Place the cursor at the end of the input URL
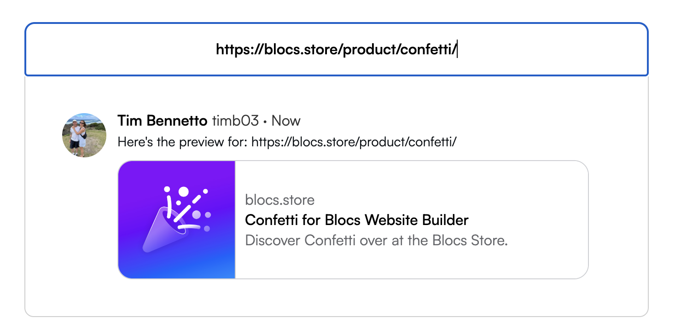Screen dimensions: 675x335 pyautogui.click(x=457, y=49)
